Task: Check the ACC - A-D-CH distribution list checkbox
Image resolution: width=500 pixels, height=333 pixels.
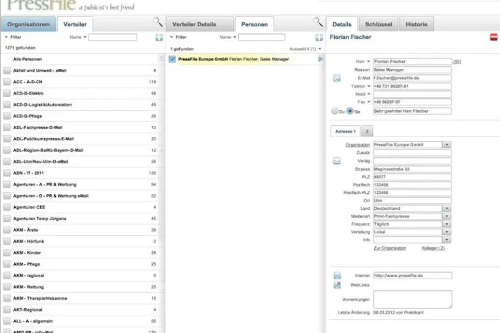Action: click(7, 82)
